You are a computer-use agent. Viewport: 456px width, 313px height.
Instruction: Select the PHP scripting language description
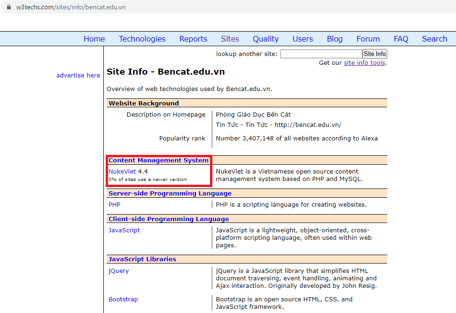click(x=291, y=204)
